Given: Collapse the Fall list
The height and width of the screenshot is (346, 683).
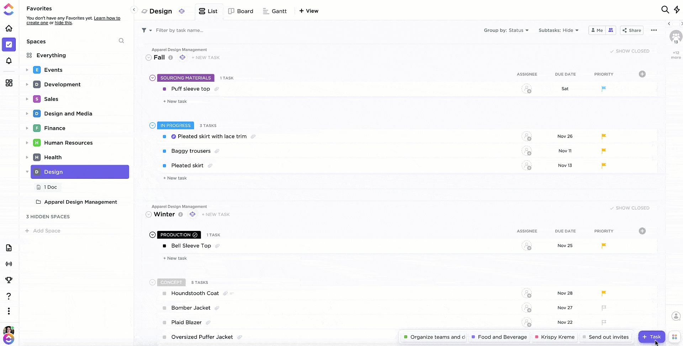Looking at the screenshot, I should click(149, 58).
